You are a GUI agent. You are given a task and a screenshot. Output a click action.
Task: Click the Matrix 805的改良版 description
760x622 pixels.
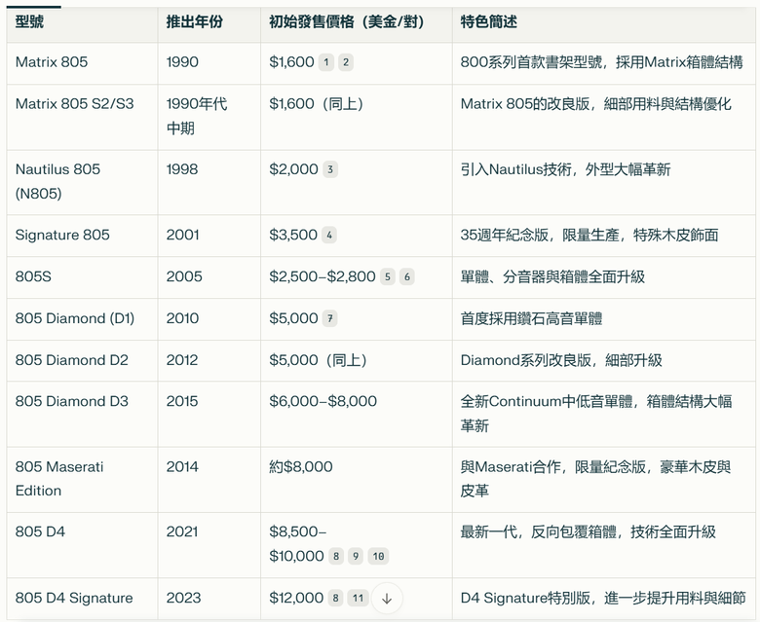tap(595, 103)
